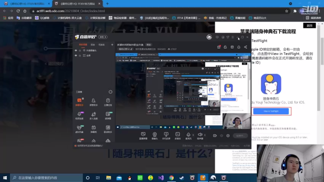This screenshot has height=182, width=324.
Task: Click the round avatar in streaming app header
Action: coord(209,37)
